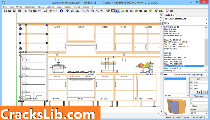Click the Paste icon in the toolbar
The image size is (210, 120).
pyautogui.click(x=35, y=11)
